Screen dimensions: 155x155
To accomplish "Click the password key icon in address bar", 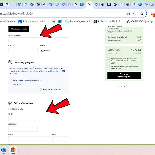I will pyautogui.click(x=128, y=14).
